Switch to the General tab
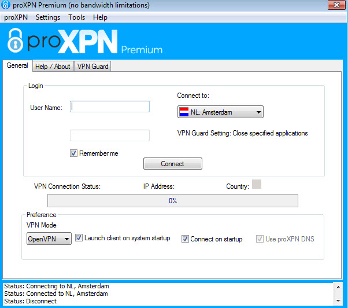Image resolution: width=348 pixels, height=308 pixels. tap(17, 65)
